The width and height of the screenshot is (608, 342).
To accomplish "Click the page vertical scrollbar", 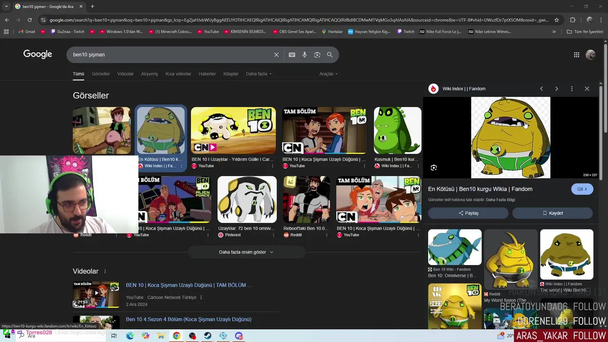I will click(x=605, y=88).
